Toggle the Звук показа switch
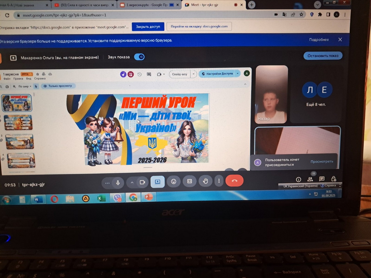Screen dimensions: 371x278 (139, 57)
